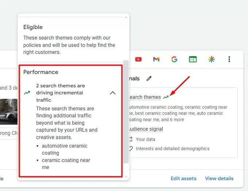
Task: Collapse the incremental traffic section chevron
Action: coord(113,93)
